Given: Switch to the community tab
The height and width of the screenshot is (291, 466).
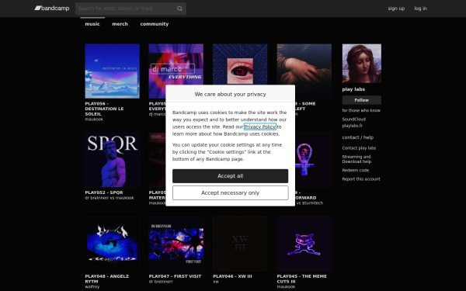Looking at the screenshot, I should pyautogui.click(x=155, y=24).
